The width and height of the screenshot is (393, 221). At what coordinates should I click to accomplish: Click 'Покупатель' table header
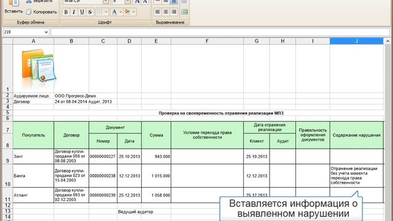click(33, 135)
